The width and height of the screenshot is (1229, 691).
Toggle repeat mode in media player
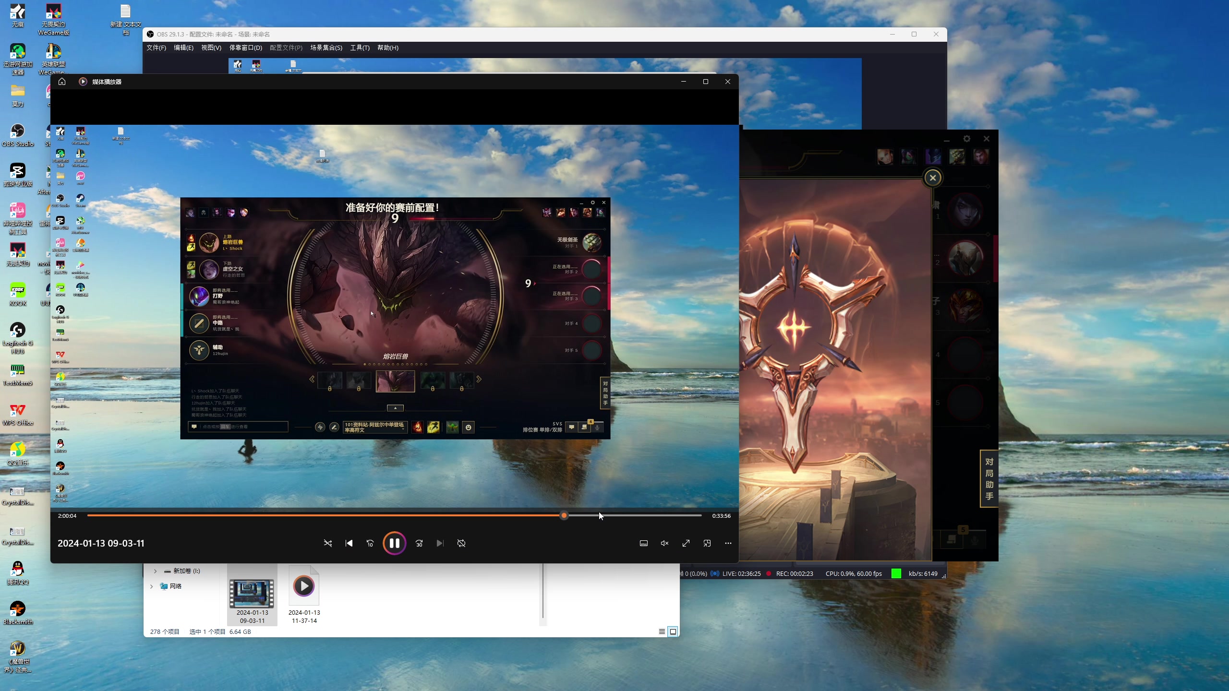coord(461,543)
